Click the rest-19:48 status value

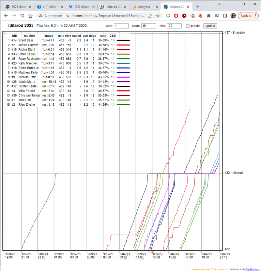click(x=49, y=82)
